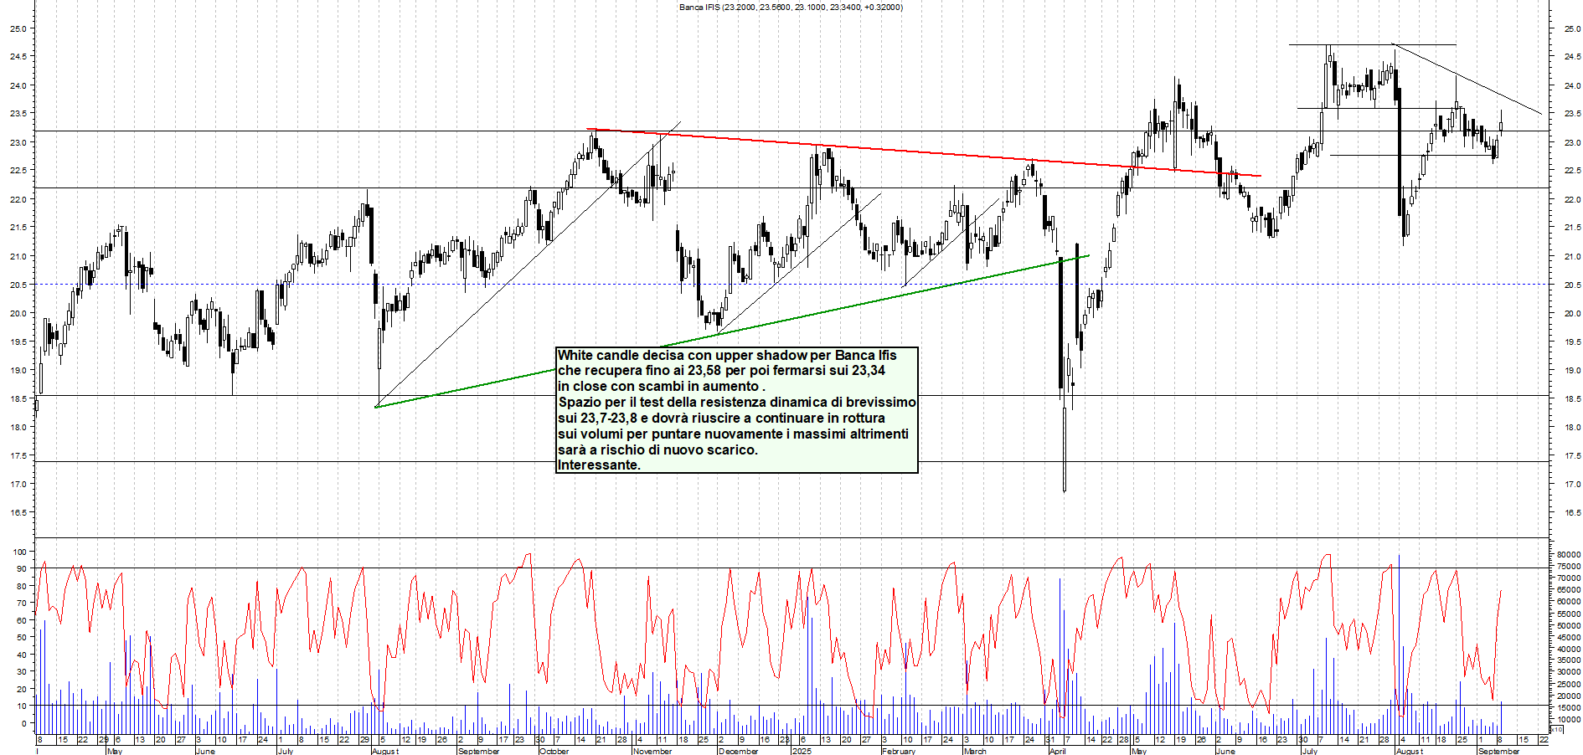The height and width of the screenshot is (755, 1583).
Task: Click the line 'sui volumi per puntare nuovamente i massimi altrimenti'
Action: pyautogui.click(x=733, y=434)
